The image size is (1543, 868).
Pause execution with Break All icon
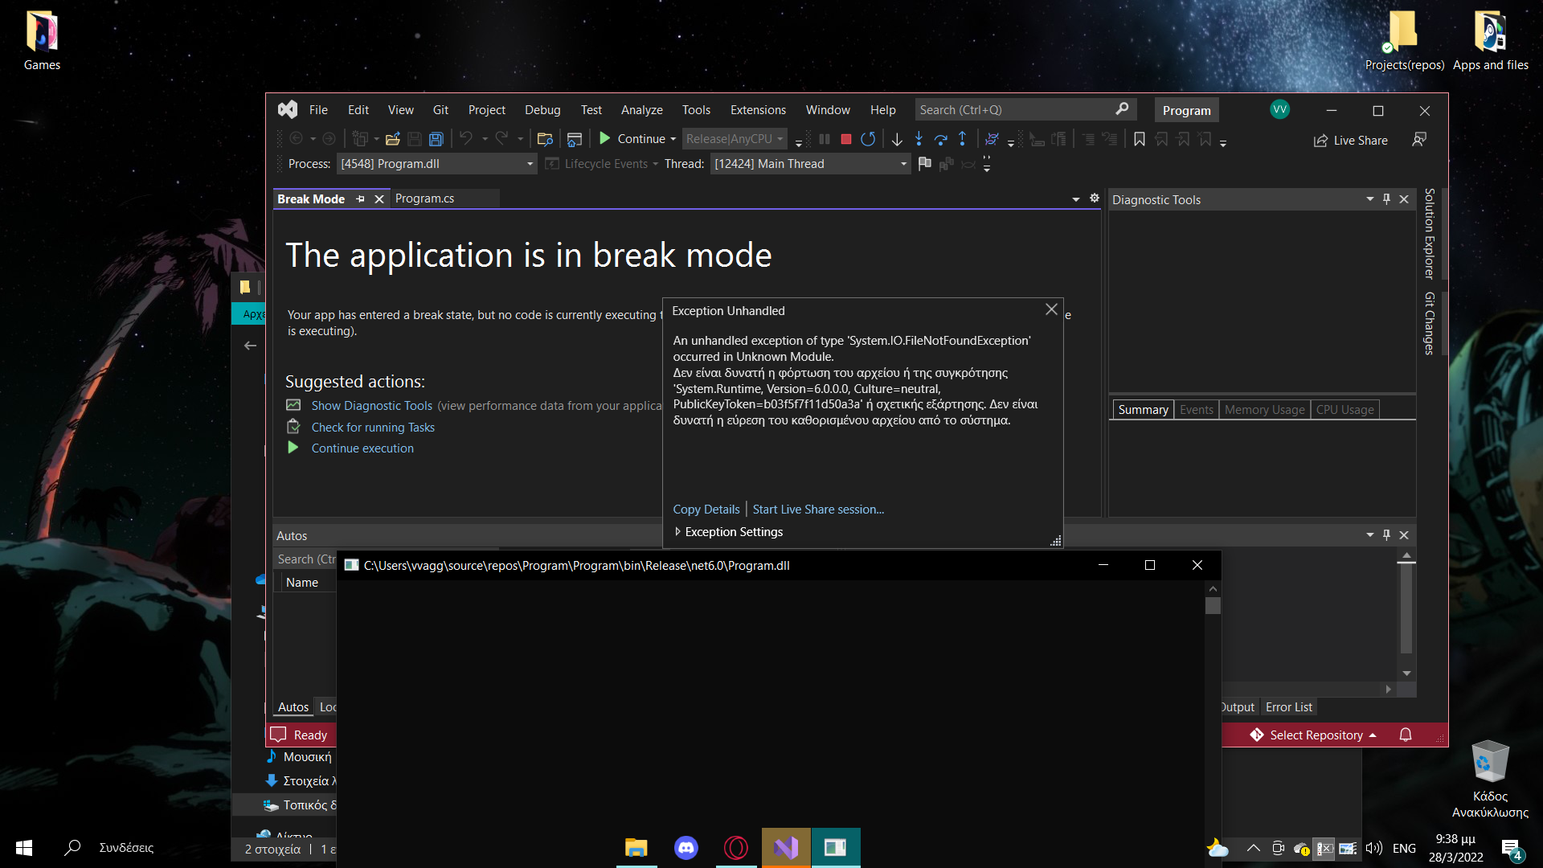pyautogui.click(x=825, y=138)
